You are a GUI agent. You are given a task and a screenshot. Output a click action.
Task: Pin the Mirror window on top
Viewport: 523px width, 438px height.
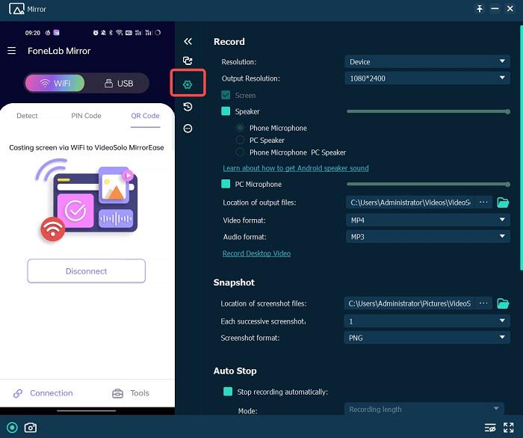480,9
